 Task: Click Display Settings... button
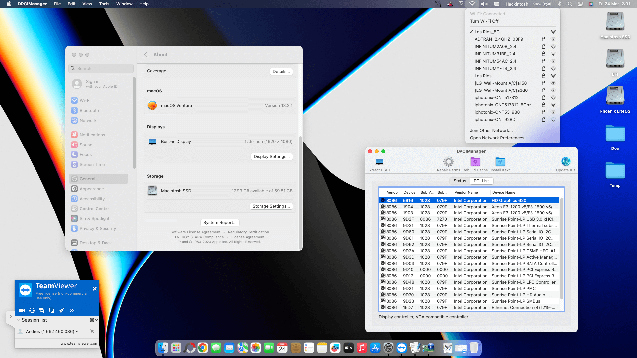click(x=272, y=156)
